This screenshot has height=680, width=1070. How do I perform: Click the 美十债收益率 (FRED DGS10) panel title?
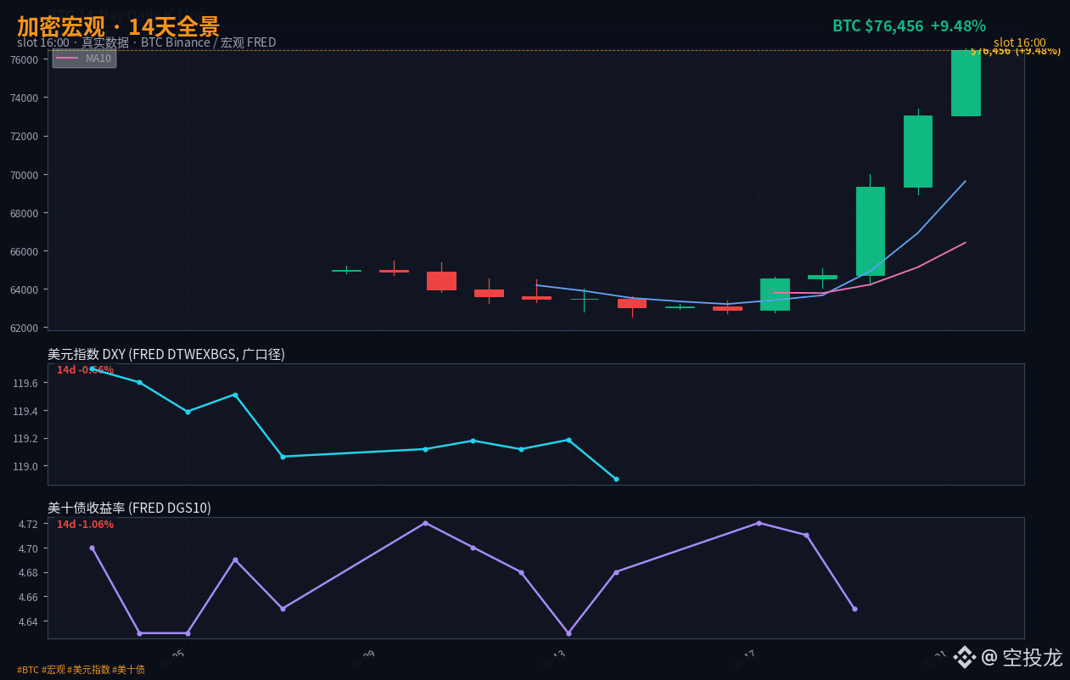129,508
